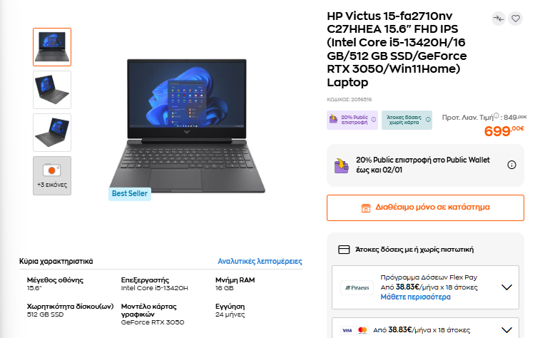Click the compare product arrows icon
Viewport: 535px width, 338px height.
(499, 19)
